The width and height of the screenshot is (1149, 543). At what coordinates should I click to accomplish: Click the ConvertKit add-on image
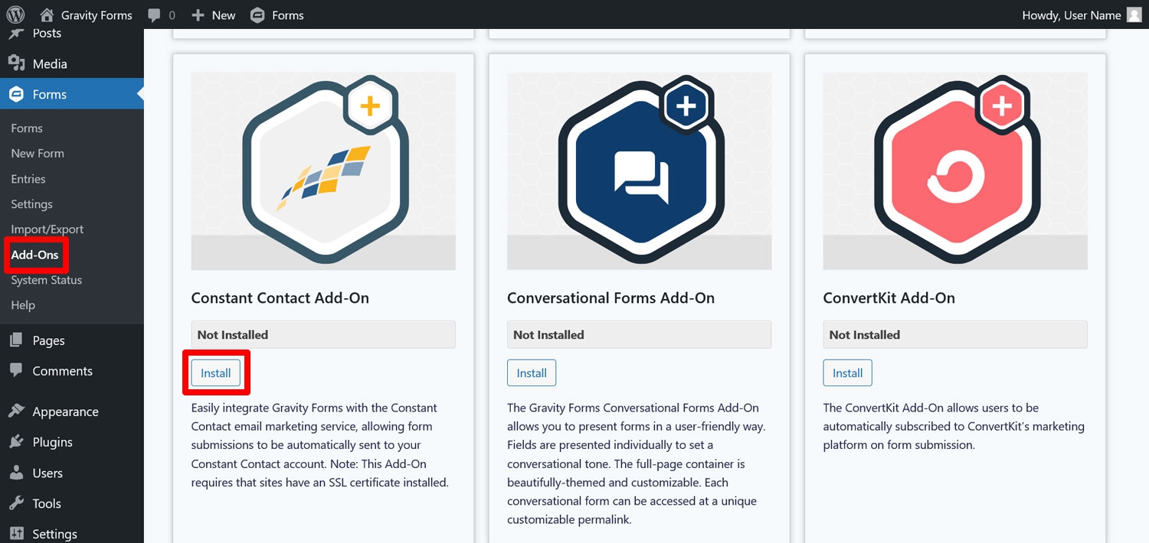(955, 171)
